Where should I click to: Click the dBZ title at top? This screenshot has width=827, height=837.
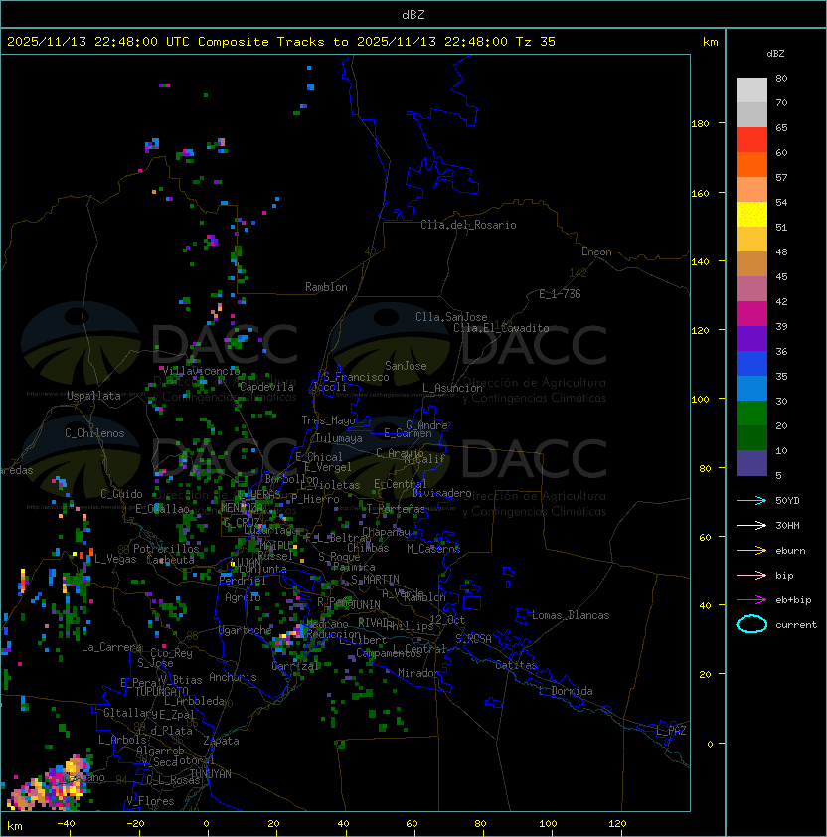pos(413,15)
